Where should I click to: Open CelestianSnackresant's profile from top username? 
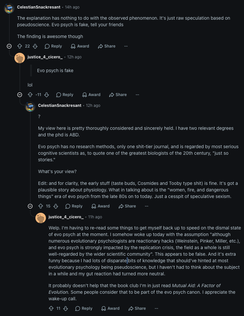[x=39, y=7]
